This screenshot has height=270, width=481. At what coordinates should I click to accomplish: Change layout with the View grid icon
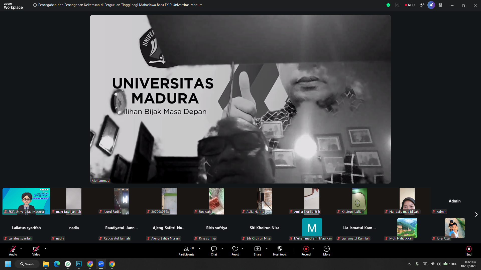[440, 5]
